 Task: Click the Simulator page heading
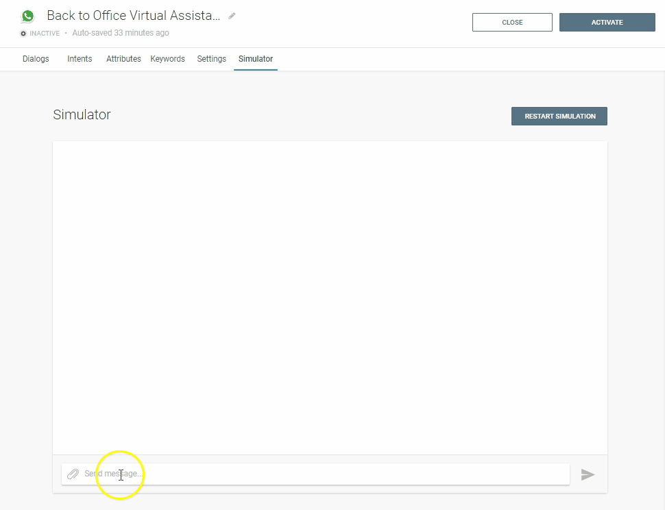pyautogui.click(x=82, y=114)
